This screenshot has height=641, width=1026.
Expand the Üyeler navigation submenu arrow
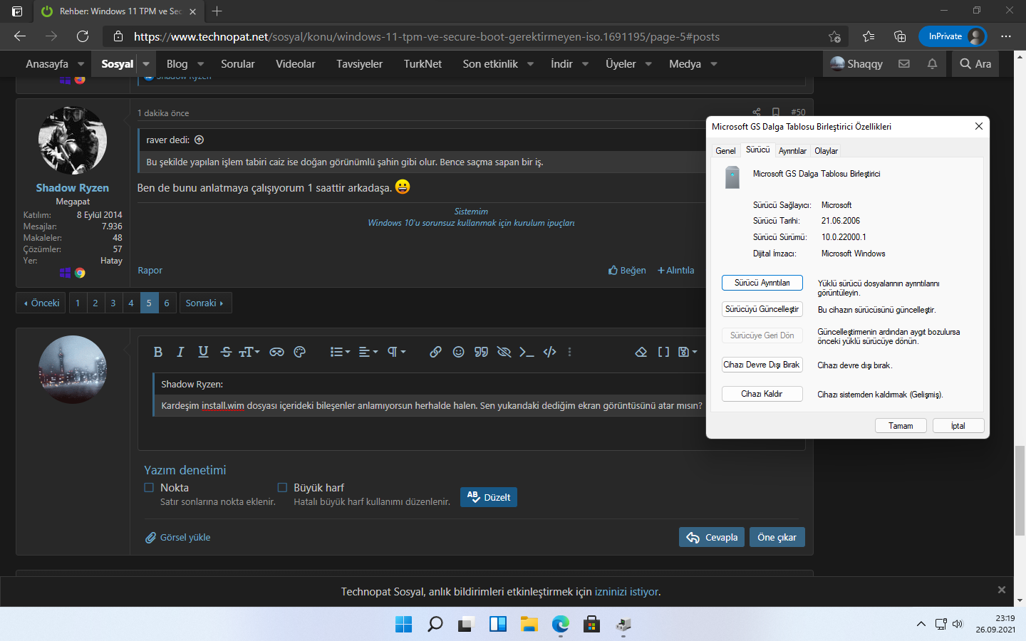[x=648, y=64]
